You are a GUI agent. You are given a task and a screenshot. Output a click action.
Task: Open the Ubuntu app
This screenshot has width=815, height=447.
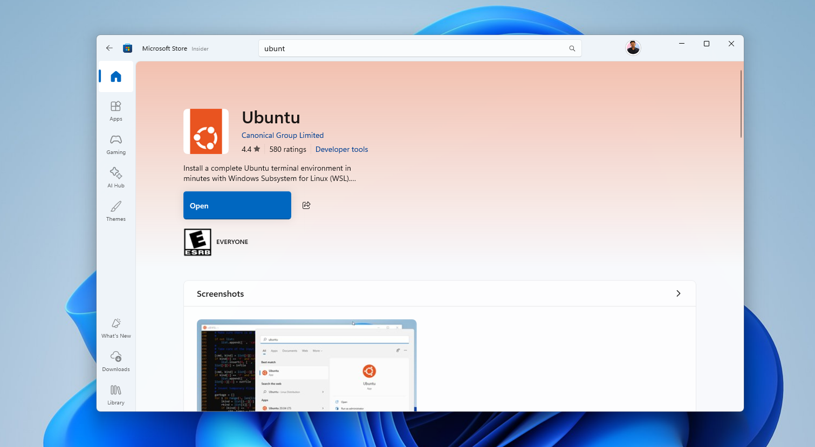[237, 205]
